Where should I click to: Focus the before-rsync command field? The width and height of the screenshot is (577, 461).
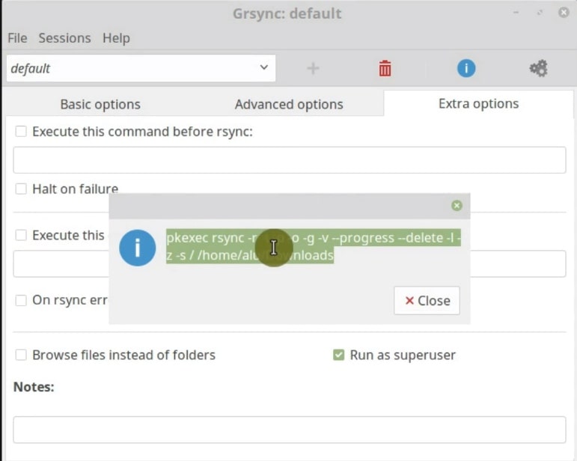coord(290,160)
